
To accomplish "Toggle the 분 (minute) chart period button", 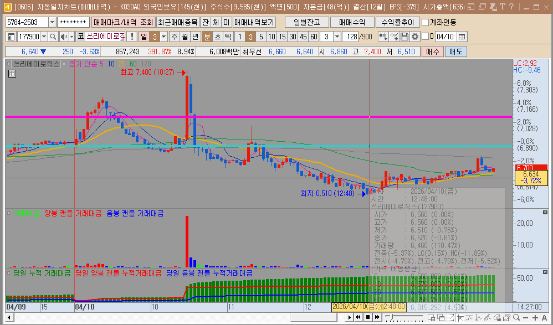I will (x=207, y=37).
